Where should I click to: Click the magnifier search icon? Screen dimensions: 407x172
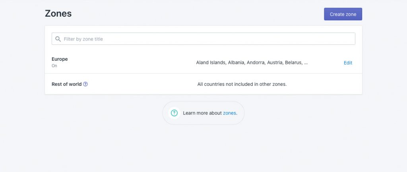pyautogui.click(x=58, y=39)
